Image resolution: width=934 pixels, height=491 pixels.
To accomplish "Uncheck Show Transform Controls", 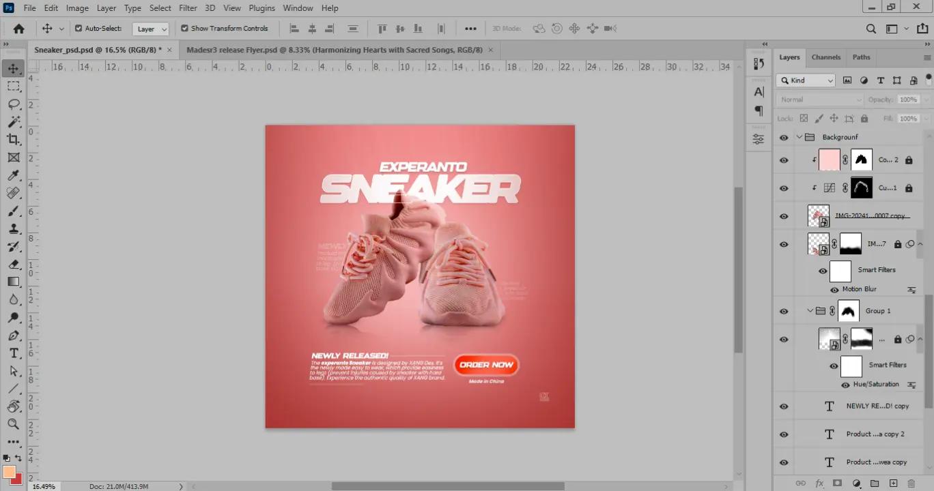I will coord(184,29).
